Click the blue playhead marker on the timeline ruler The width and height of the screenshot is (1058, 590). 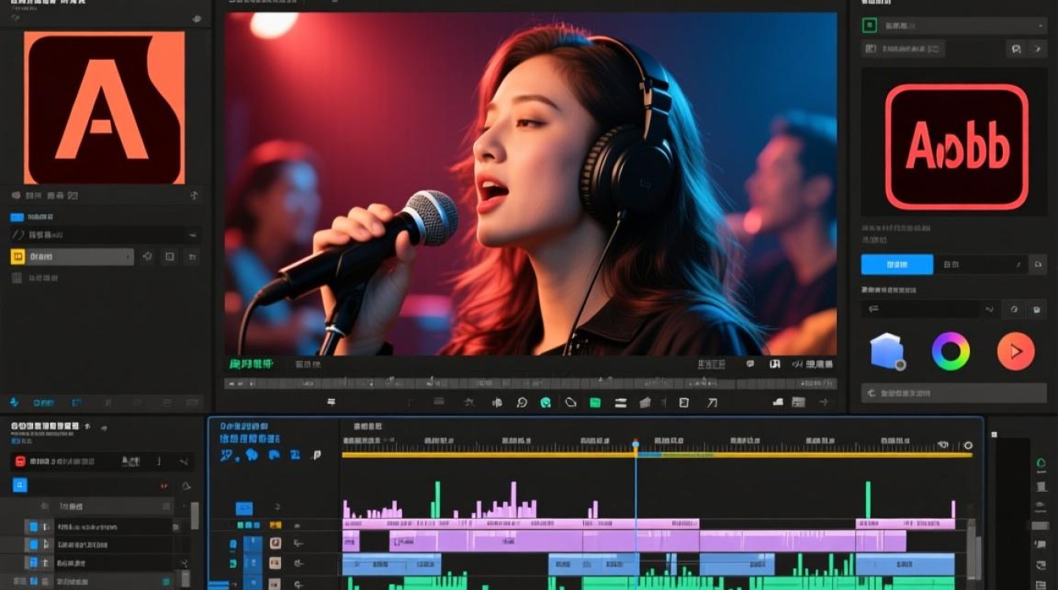[636, 445]
